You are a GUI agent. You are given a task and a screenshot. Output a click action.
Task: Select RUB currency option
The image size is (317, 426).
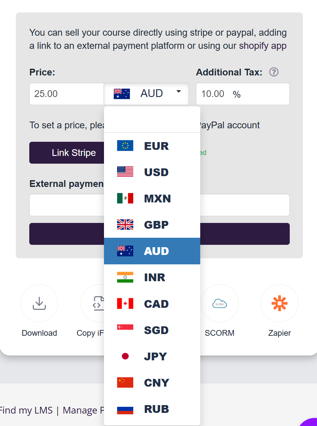click(x=152, y=409)
